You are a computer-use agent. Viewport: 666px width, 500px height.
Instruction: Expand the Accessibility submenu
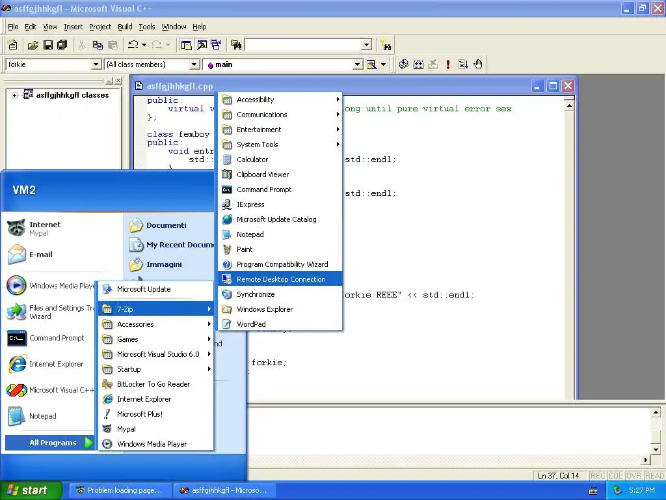click(280, 100)
